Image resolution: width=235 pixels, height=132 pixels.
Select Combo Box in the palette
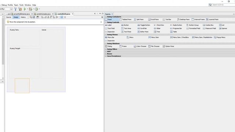pyautogui.click(x=208, y=25)
